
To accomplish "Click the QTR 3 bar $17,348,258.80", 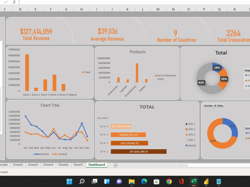I will point(121,126).
